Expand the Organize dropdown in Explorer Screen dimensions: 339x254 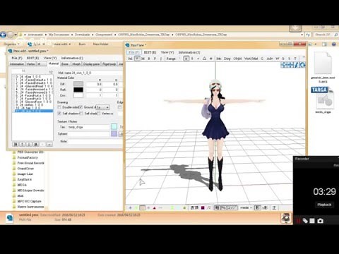coord(11,44)
